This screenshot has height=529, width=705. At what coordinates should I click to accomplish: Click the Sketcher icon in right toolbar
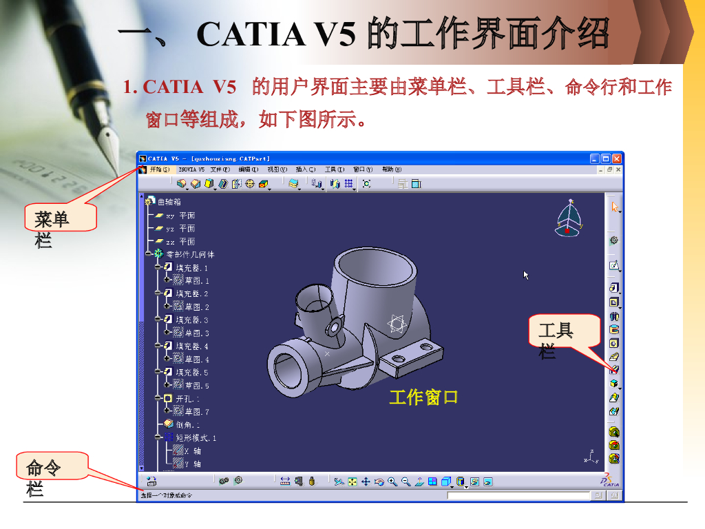click(614, 265)
